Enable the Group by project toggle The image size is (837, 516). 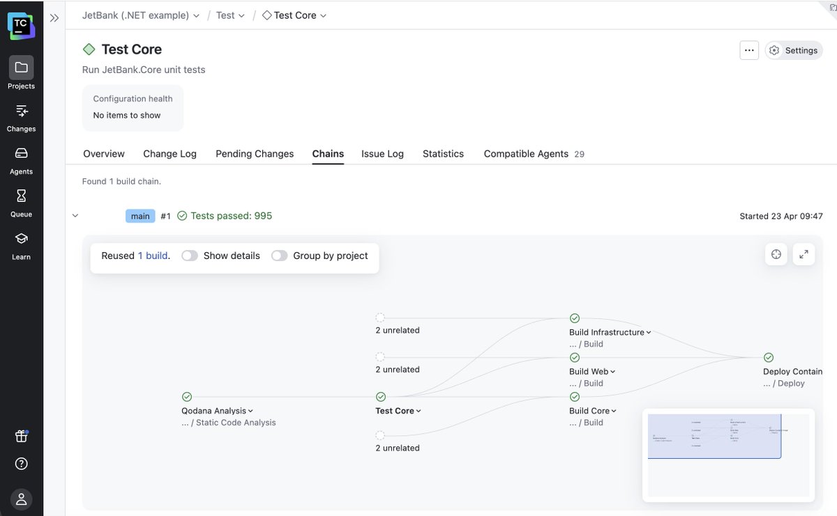(280, 256)
